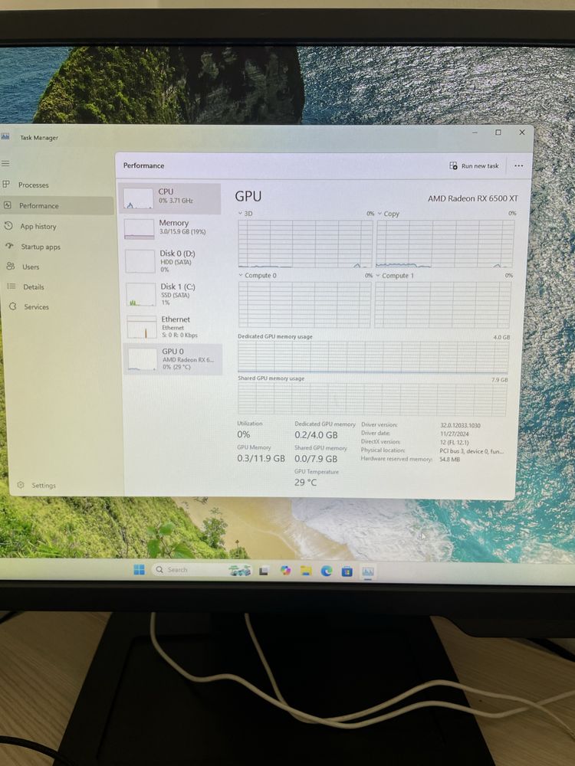Click Task Manager taskbar icon
The width and height of the screenshot is (575, 766).
pyautogui.click(x=368, y=571)
